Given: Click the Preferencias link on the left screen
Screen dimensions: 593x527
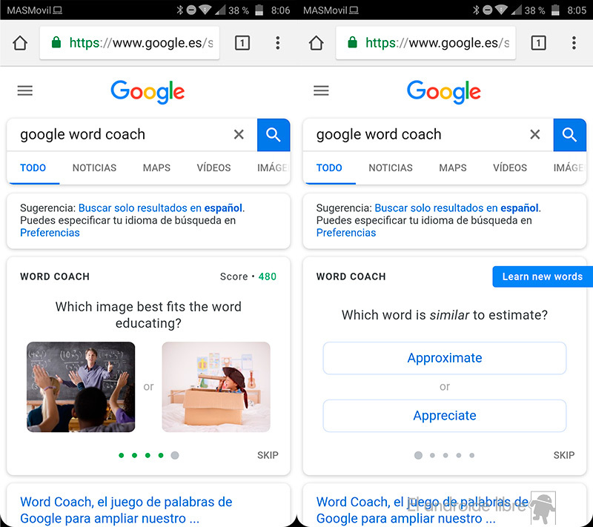Looking at the screenshot, I should point(50,233).
